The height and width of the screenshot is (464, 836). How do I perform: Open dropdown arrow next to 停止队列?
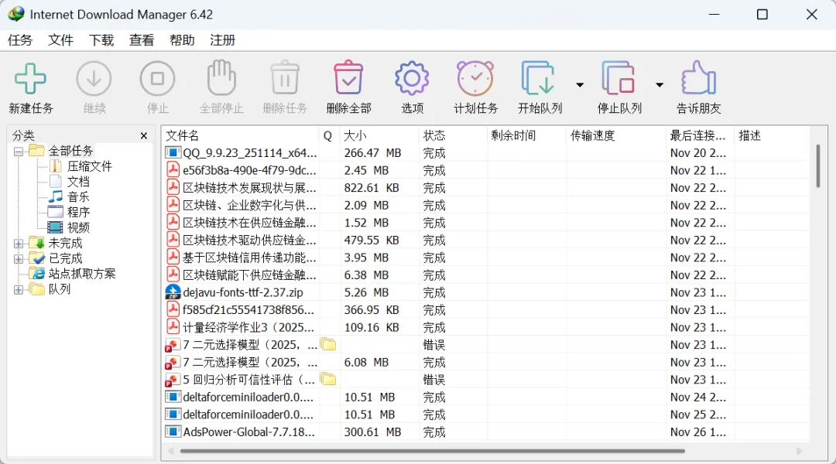point(660,85)
